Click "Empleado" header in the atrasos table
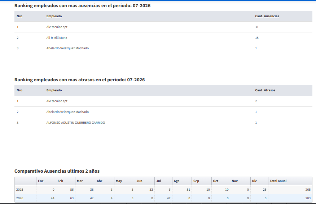The height and width of the screenshot is (204, 316). point(54,90)
